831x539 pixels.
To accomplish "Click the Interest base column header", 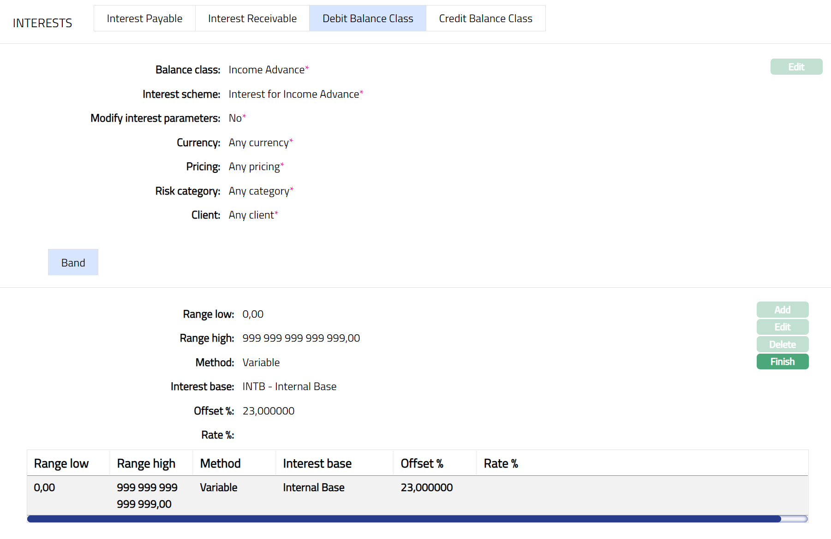I will 317,463.
